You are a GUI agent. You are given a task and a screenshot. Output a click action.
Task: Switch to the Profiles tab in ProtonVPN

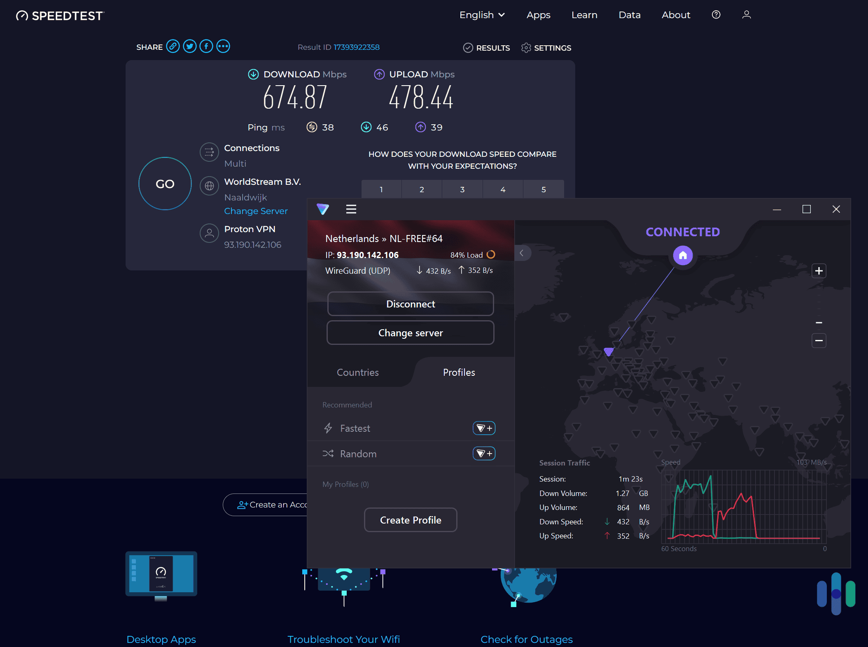[x=458, y=372]
